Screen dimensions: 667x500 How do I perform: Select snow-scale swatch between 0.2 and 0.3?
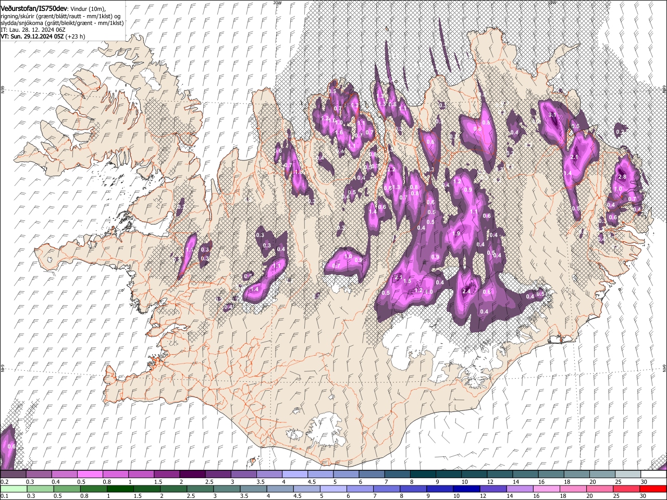[x=13, y=474]
